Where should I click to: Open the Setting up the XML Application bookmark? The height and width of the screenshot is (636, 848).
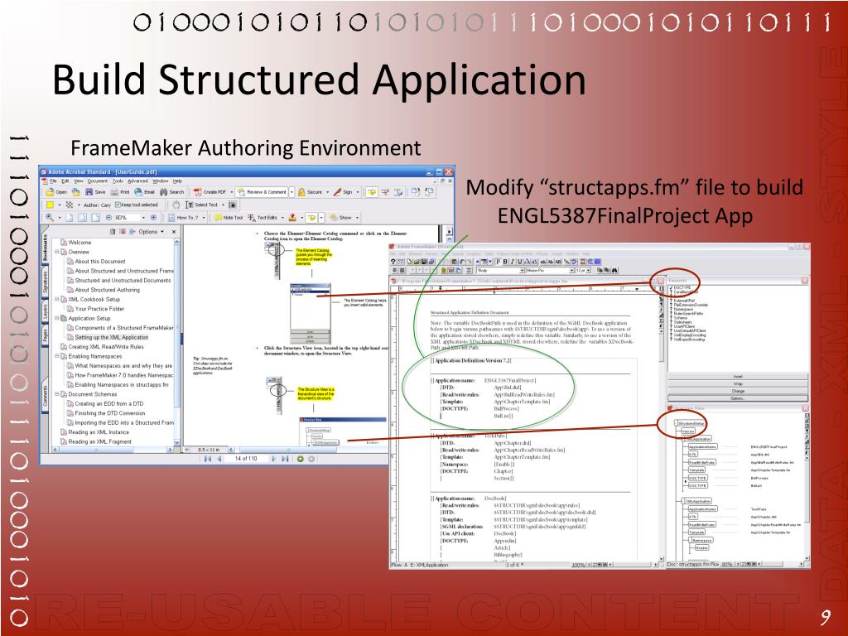[112, 337]
